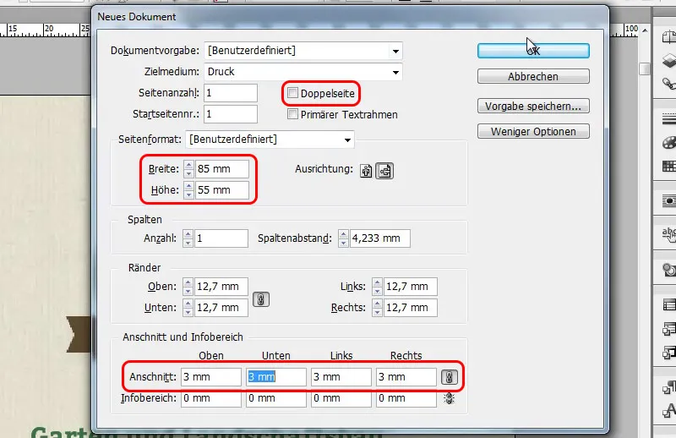Image resolution: width=676 pixels, height=438 pixels.
Task: Open the Swatches grid panel icon
Action: pyautogui.click(x=668, y=166)
